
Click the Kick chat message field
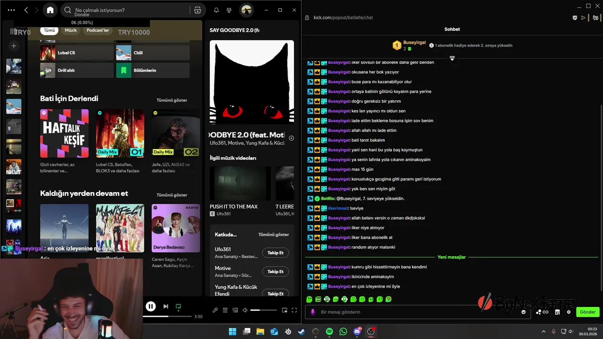(417, 312)
